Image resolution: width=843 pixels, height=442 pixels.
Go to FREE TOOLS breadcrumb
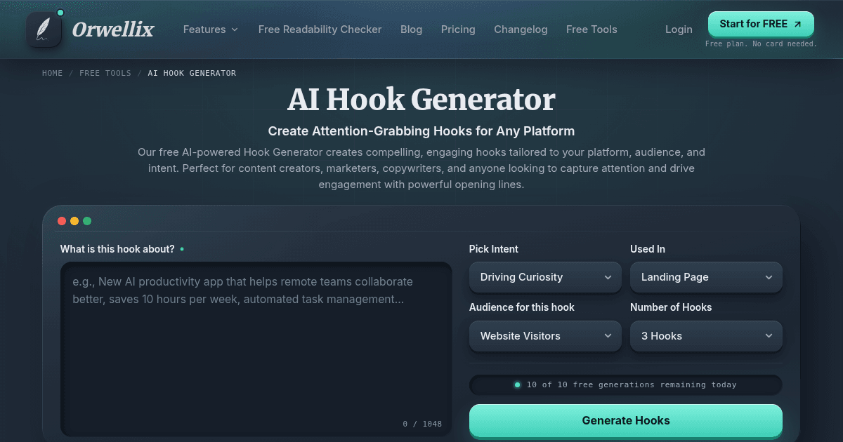[105, 73]
